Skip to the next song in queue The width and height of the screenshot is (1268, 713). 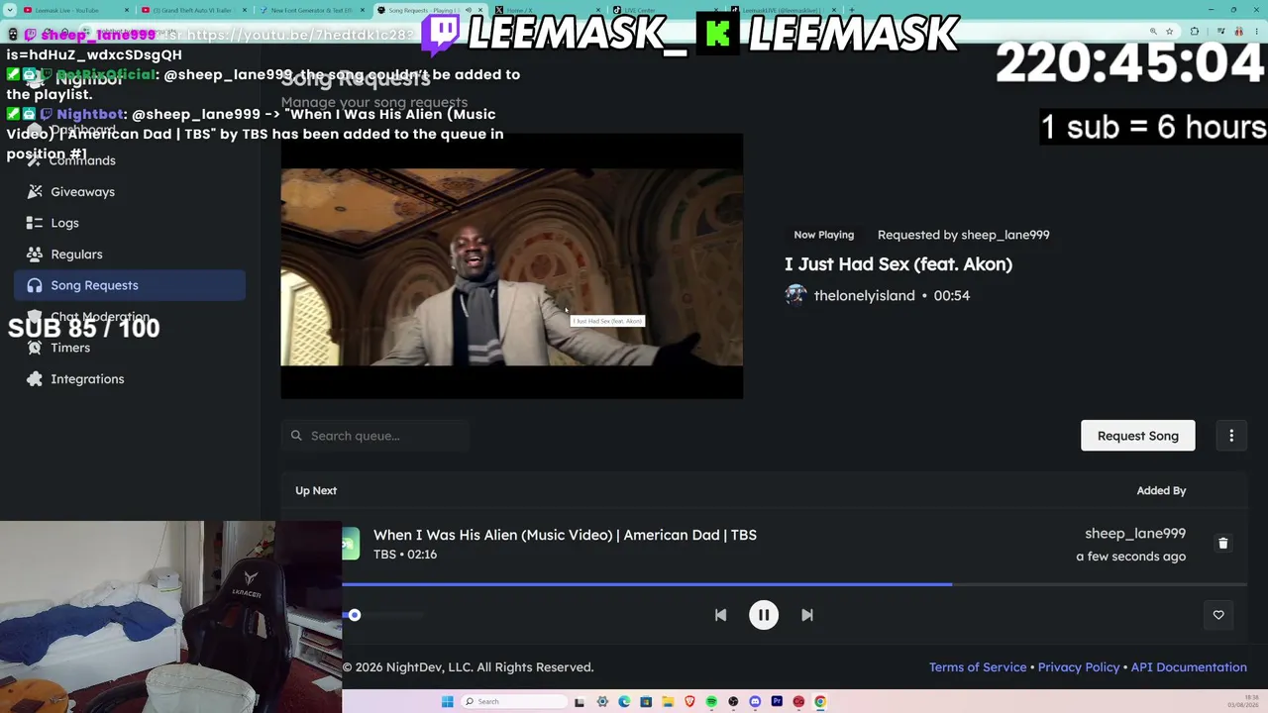click(807, 615)
